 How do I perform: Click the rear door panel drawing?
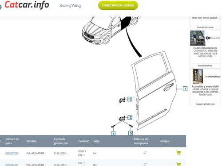pos(154,91)
